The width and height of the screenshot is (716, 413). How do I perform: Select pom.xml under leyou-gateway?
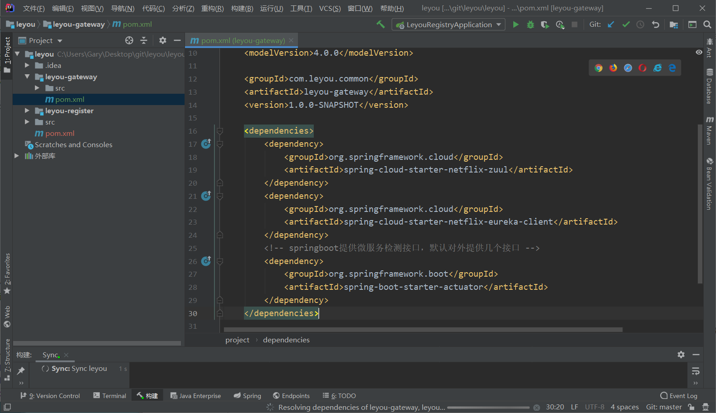pos(98,99)
